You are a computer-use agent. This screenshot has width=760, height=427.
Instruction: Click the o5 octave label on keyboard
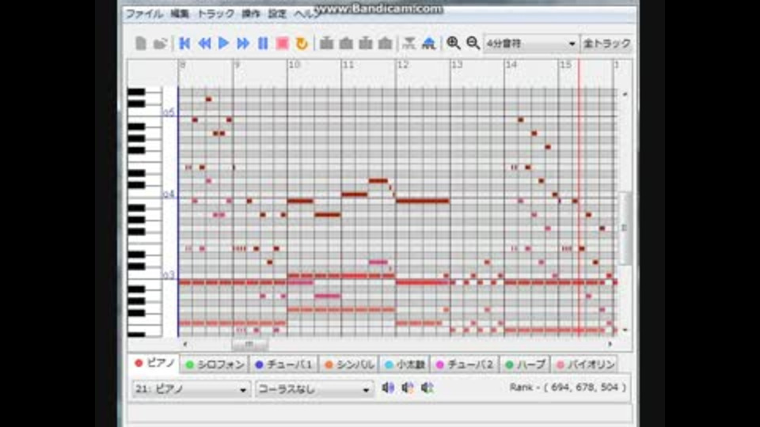point(168,112)
